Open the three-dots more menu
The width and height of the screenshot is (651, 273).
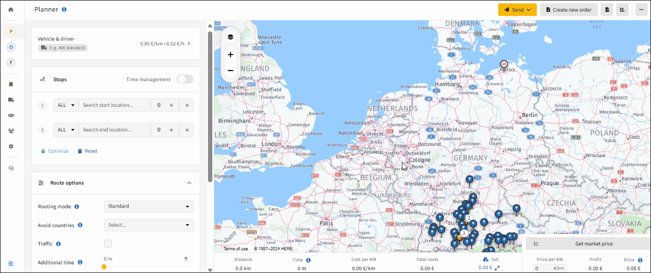click(x=641, y=10)
